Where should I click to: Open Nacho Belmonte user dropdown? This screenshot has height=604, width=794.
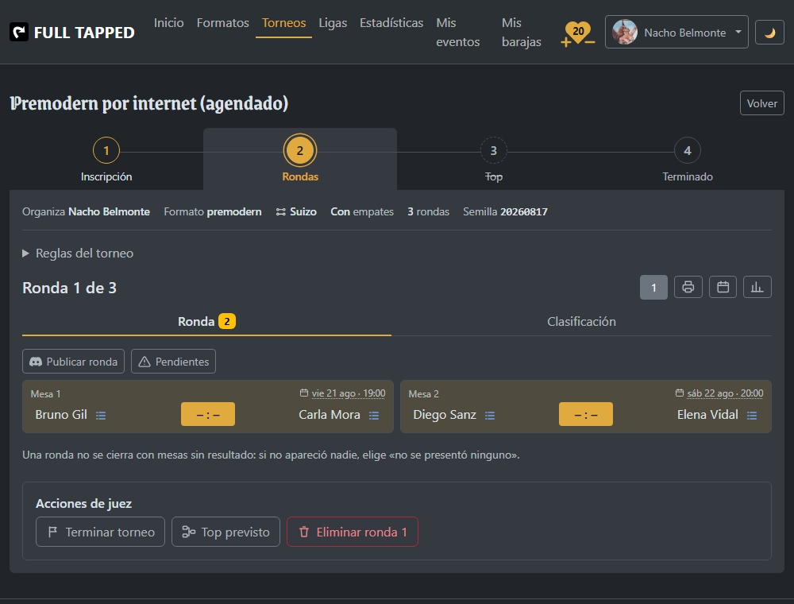676,32
